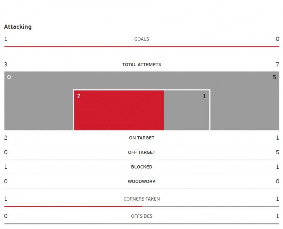The height and width of the screenshot is (229, 283).
Task: Select the TOTAL ATTEMPTS label
Action: (141, 65)
